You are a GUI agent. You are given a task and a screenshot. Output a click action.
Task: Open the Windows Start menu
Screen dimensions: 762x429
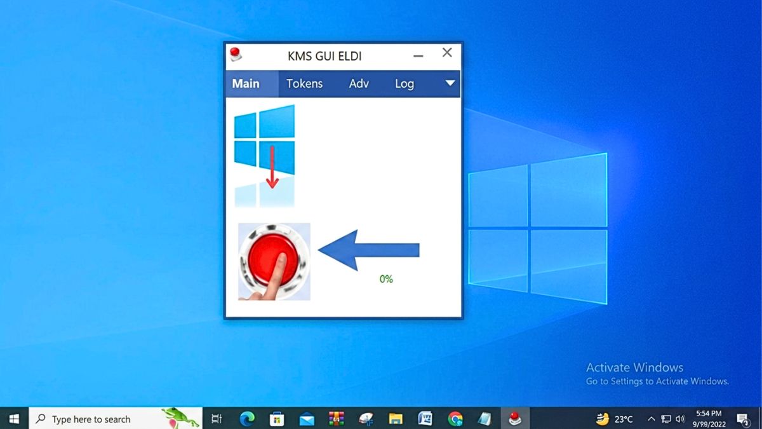(x=14, y=419)
